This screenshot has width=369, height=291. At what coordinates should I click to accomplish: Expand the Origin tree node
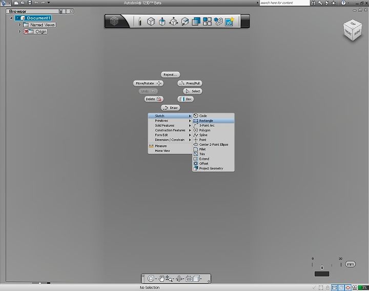(x=20, y=31)
